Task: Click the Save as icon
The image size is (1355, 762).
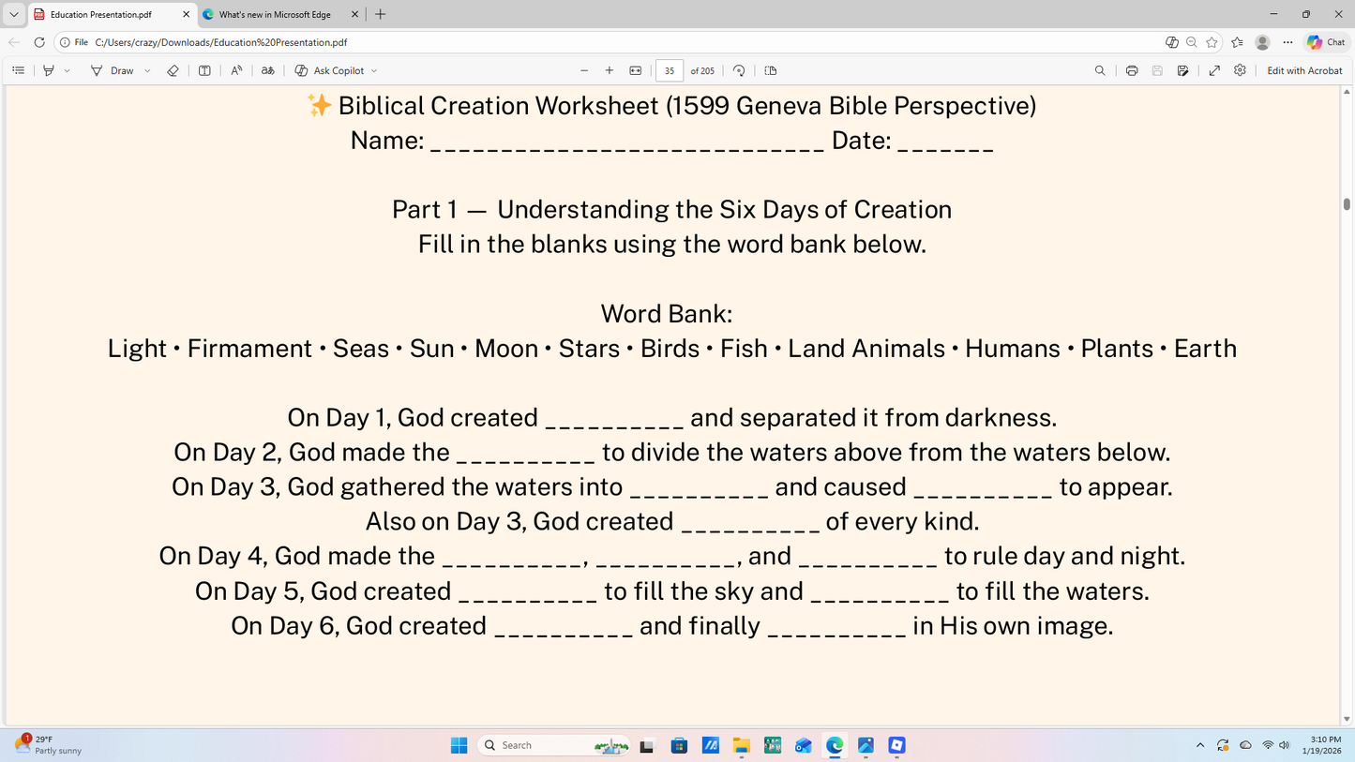Action: [1183, 70]
